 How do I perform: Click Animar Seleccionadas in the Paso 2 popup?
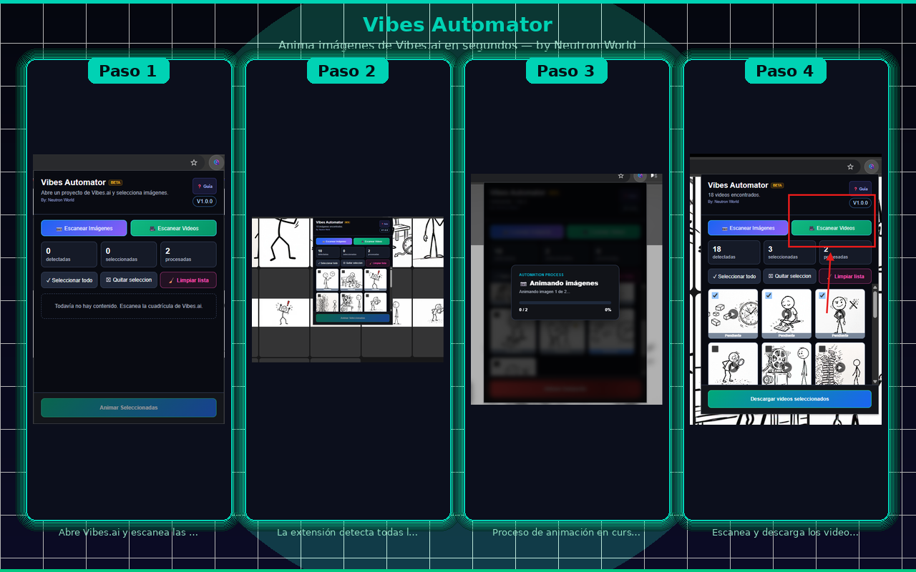[353, 318]
